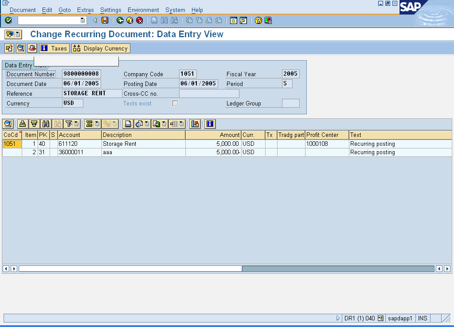Open the system info selector in status bar

[380, 318]
